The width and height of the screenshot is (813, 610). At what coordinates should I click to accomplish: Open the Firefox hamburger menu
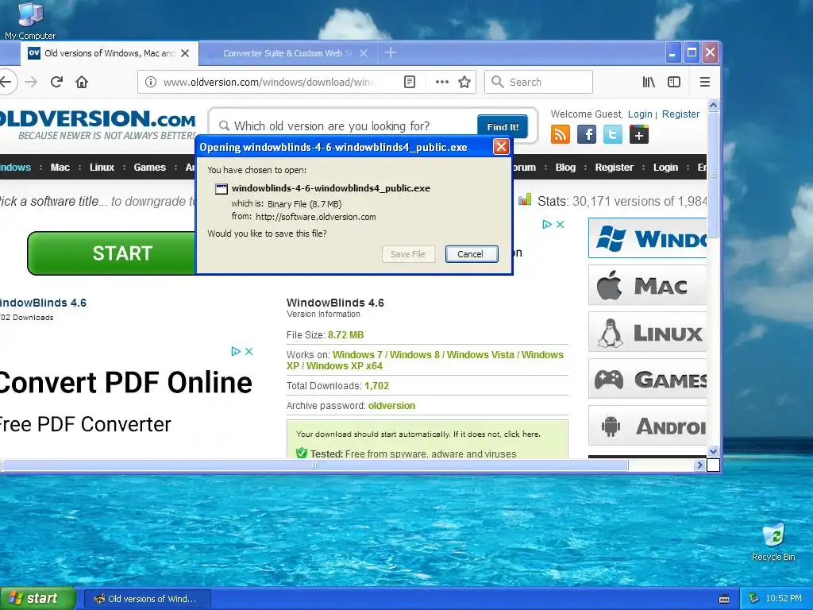705,82
